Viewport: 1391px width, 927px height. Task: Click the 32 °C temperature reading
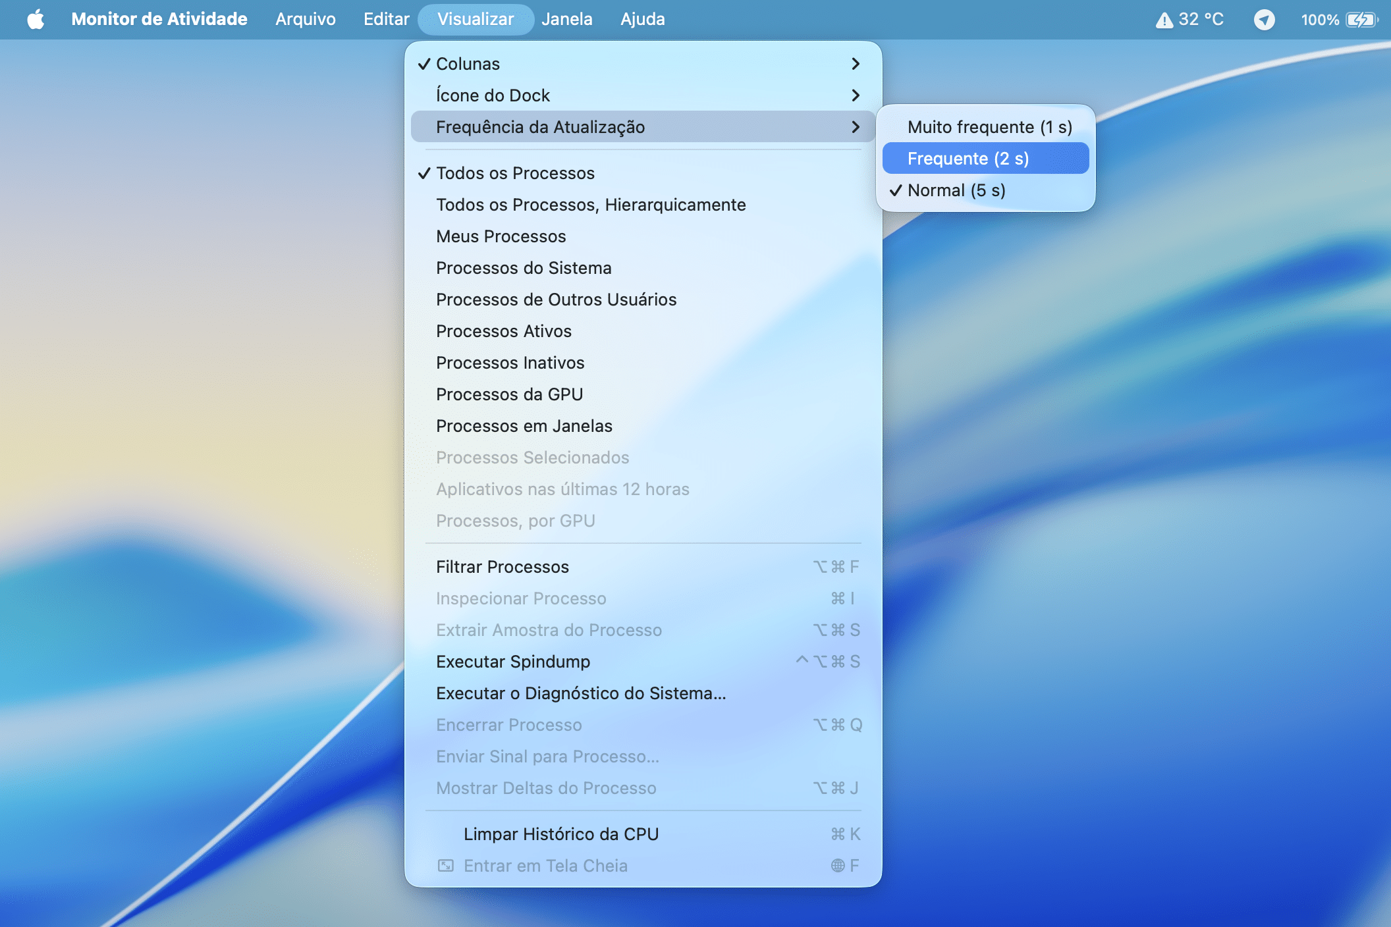[x=1201, y=20]
